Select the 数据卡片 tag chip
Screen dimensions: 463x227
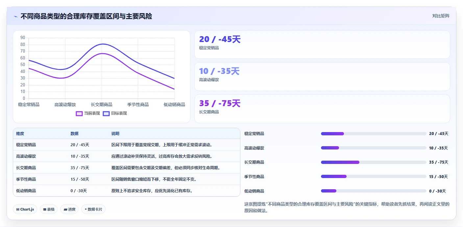coord(93,209)
